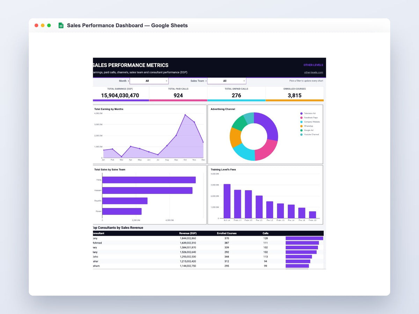Click the Enrolled Courses value 3,815
This screenshot has width=419, height=314.
tap(295, 95)
